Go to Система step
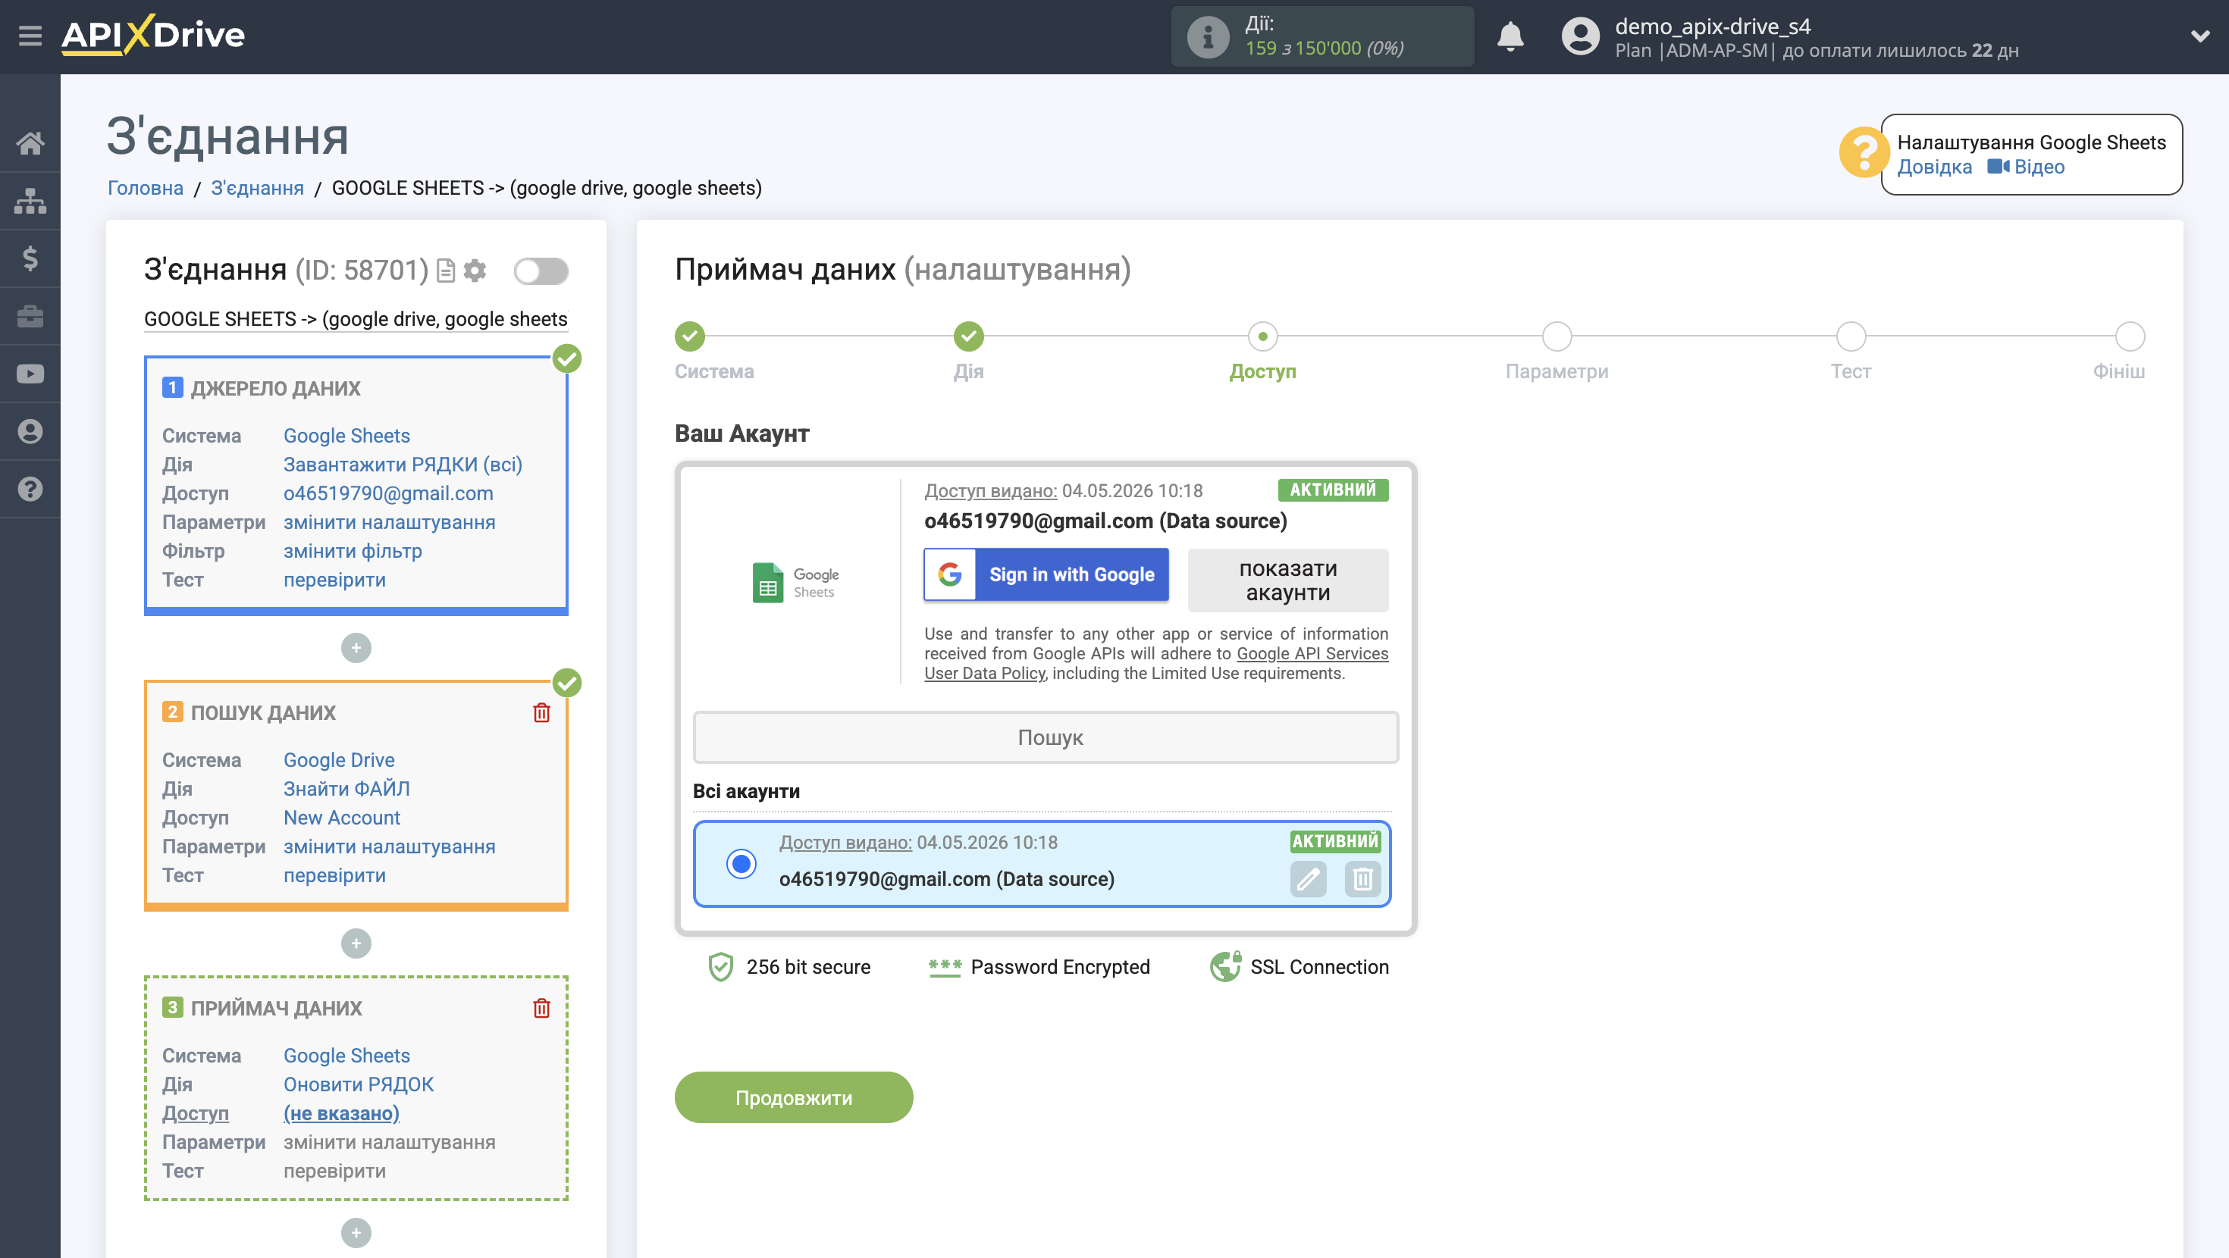 click(690, 336)
